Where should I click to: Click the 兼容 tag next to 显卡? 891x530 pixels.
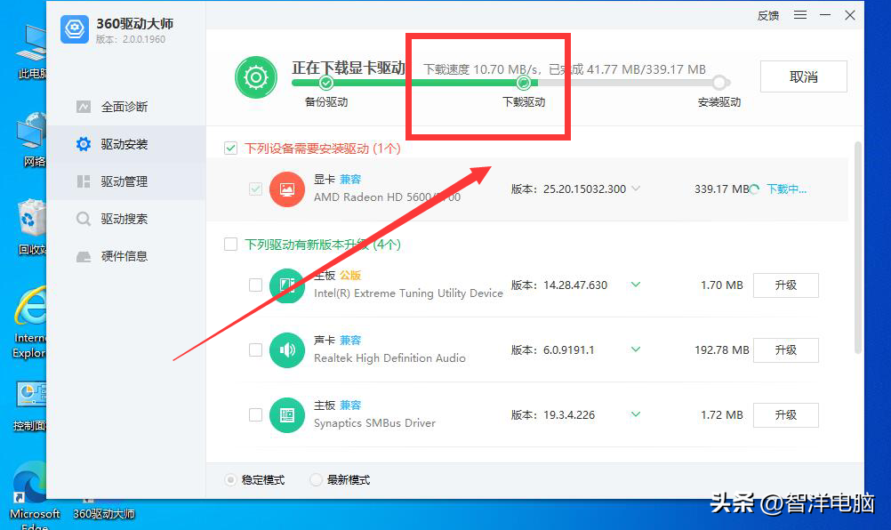tap(350, 180)
